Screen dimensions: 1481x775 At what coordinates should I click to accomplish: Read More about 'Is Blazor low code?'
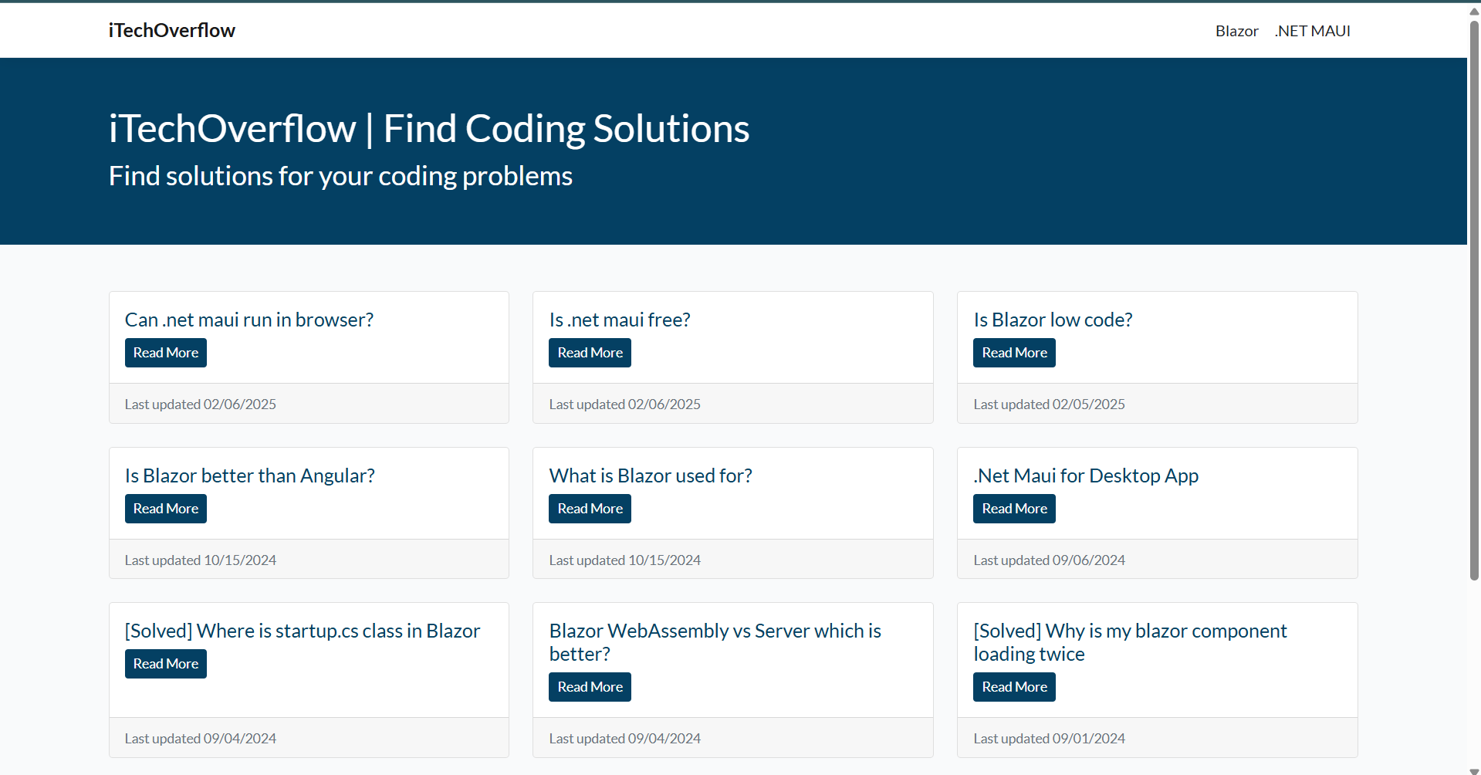tap(1013, 352)
